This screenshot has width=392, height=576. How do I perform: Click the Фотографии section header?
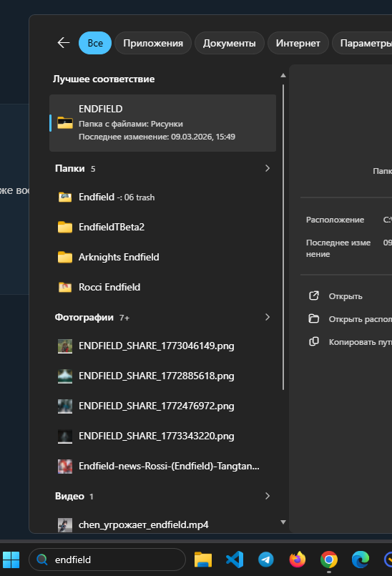coord(84,317)
